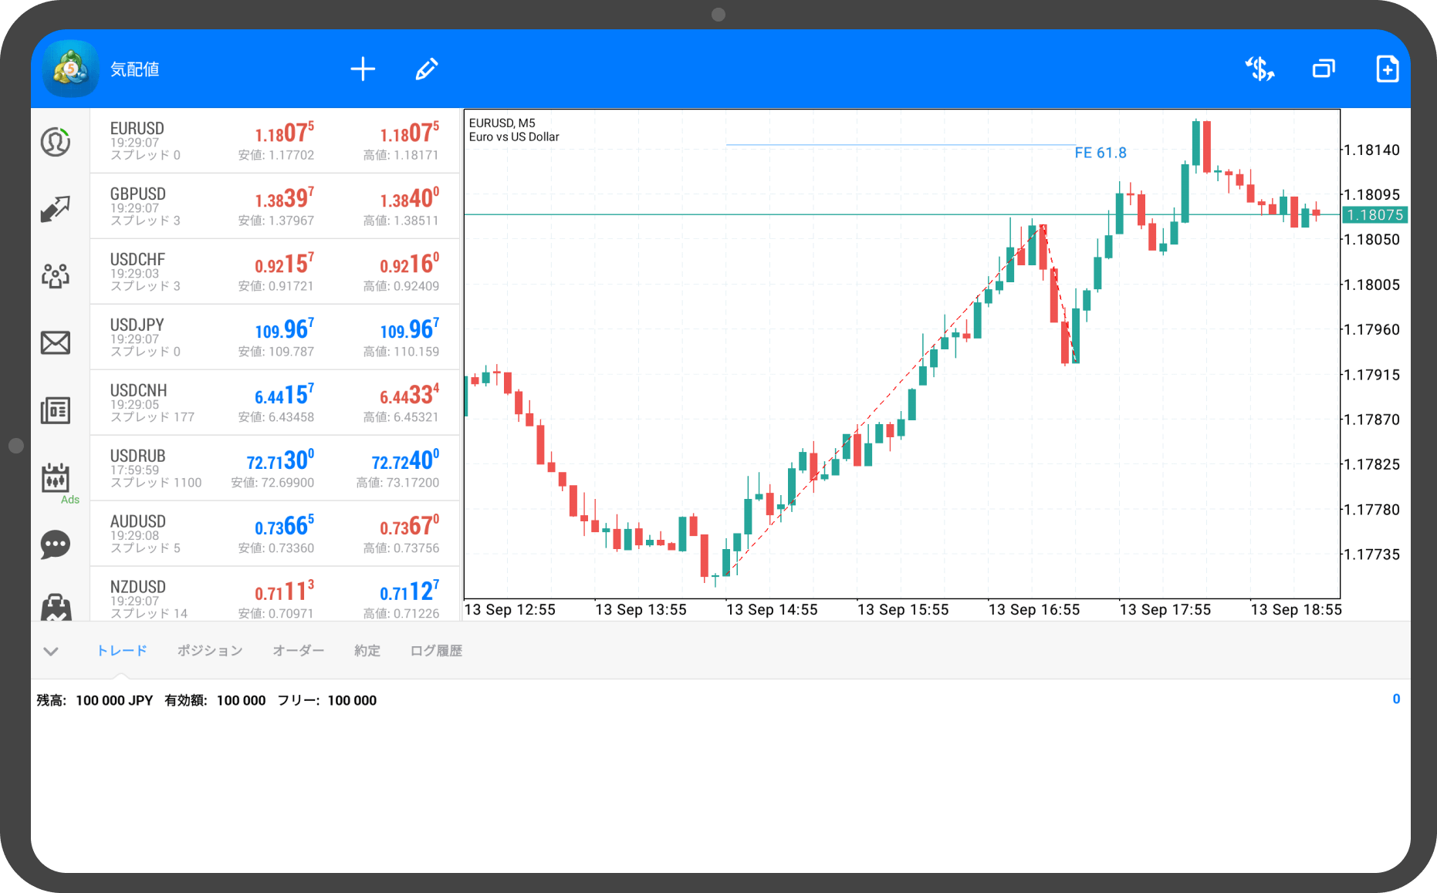This screenshot has height=893, width=1437.
Task: Open the economic calendar icon
Action: [56, 478]
